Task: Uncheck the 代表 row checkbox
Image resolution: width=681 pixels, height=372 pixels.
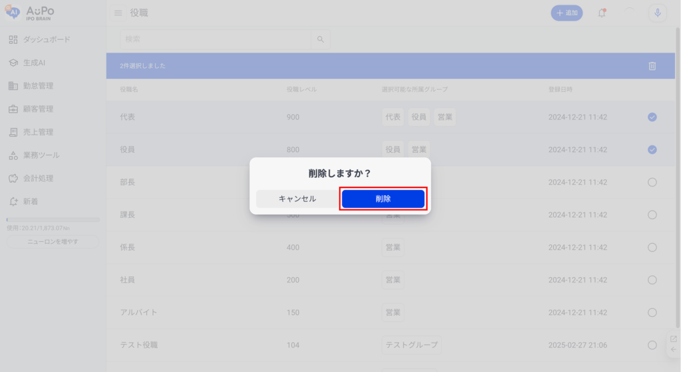Action: coord(652,117)
